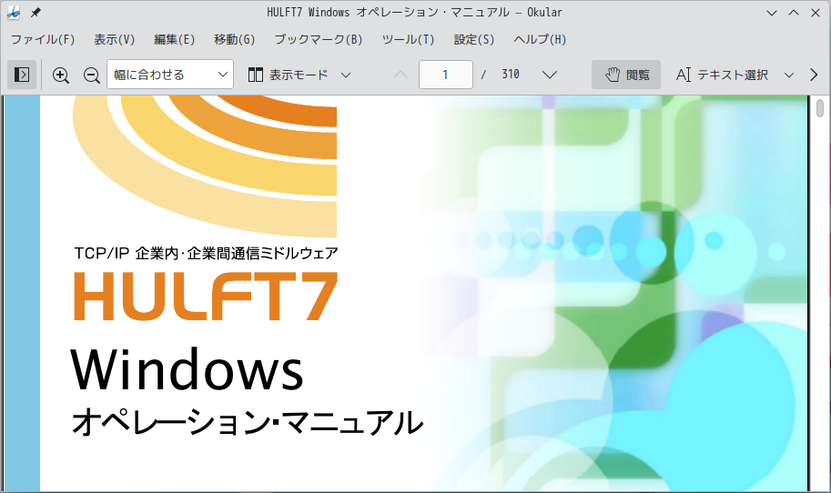Close the Okular window
This screenshot has width=831, height=493.
tap(816, 13)
